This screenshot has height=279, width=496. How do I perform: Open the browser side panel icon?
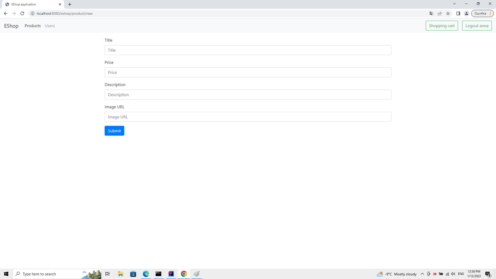coord(458,13)
